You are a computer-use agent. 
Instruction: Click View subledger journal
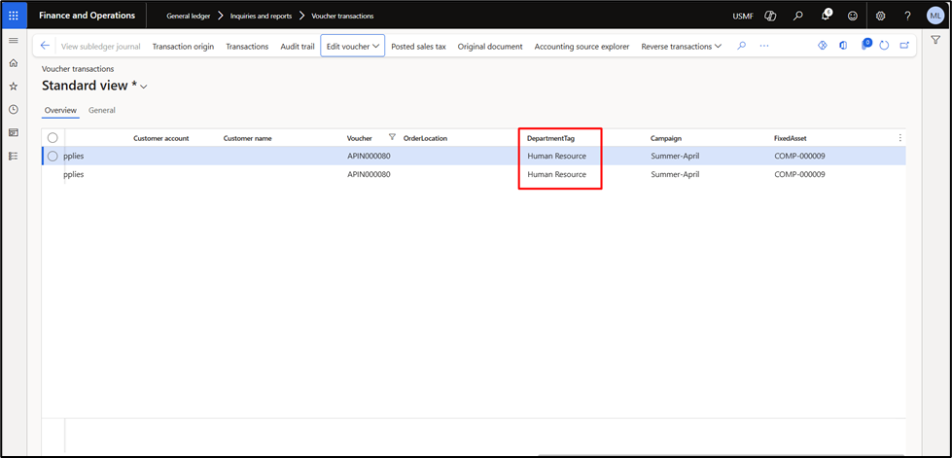[x=101, y=46]
